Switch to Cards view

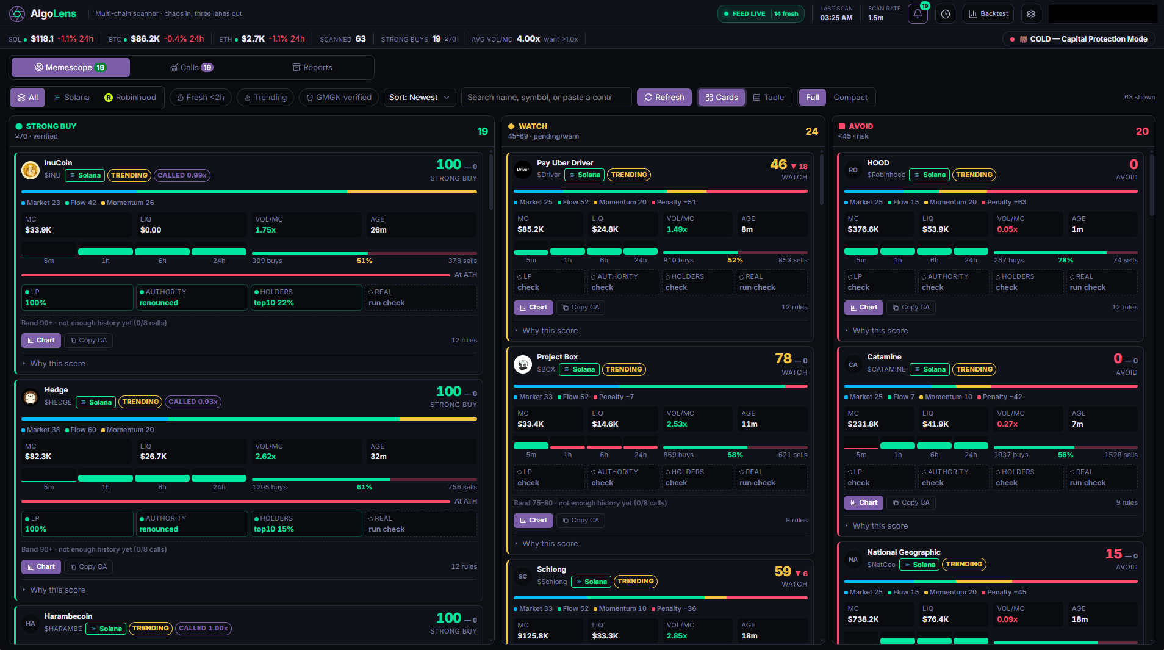coord(722,98)
